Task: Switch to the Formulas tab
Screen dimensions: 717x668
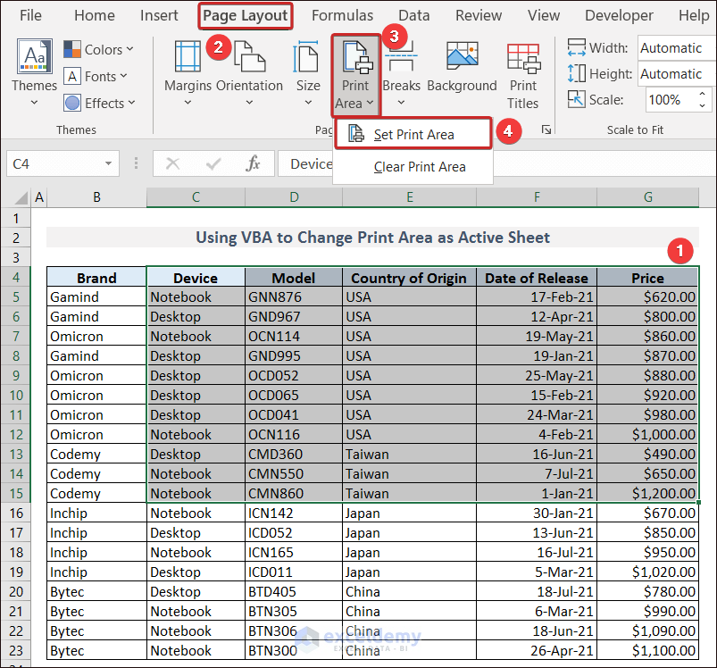Action: [343, 15]
